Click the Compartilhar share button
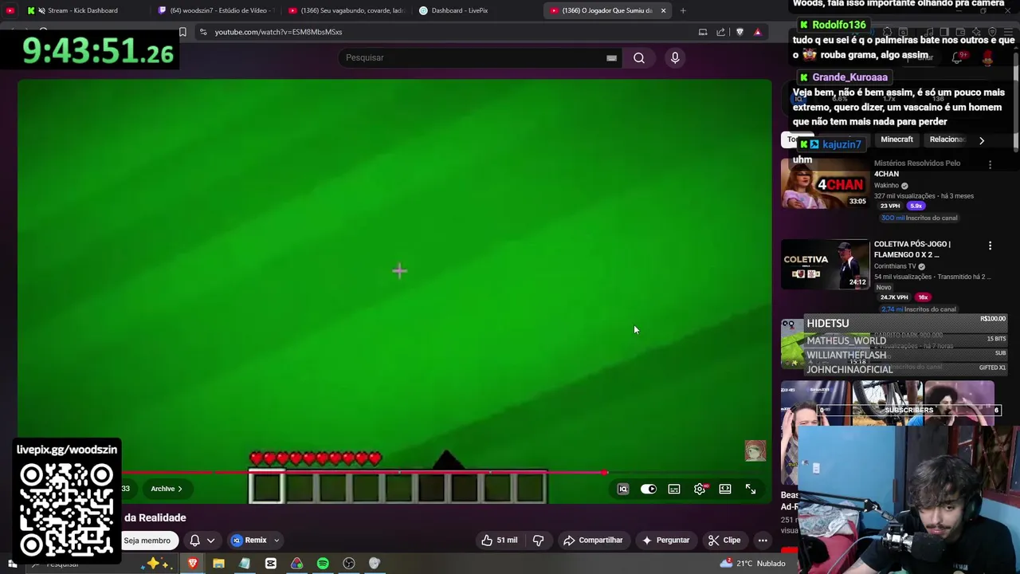The image size is (1020, 574). [x=593, y=541]
